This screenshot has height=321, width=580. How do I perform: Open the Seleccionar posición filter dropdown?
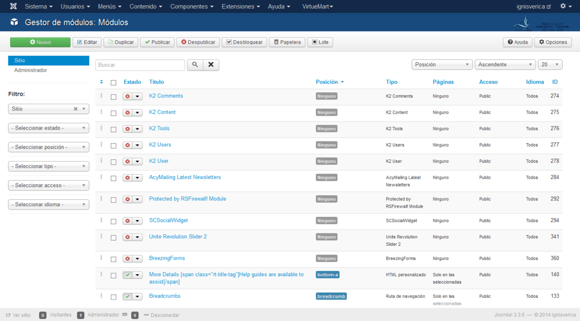[49, 147]
